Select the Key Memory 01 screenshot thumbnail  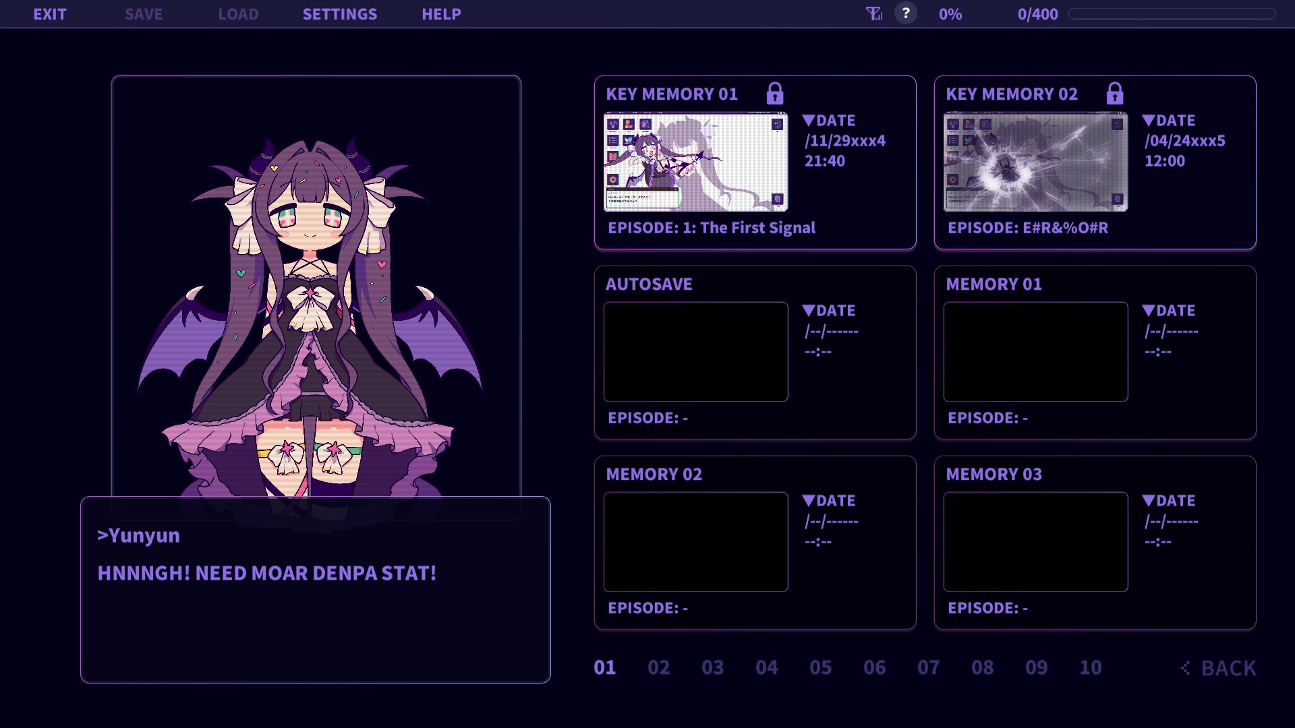tap(695, 162)
